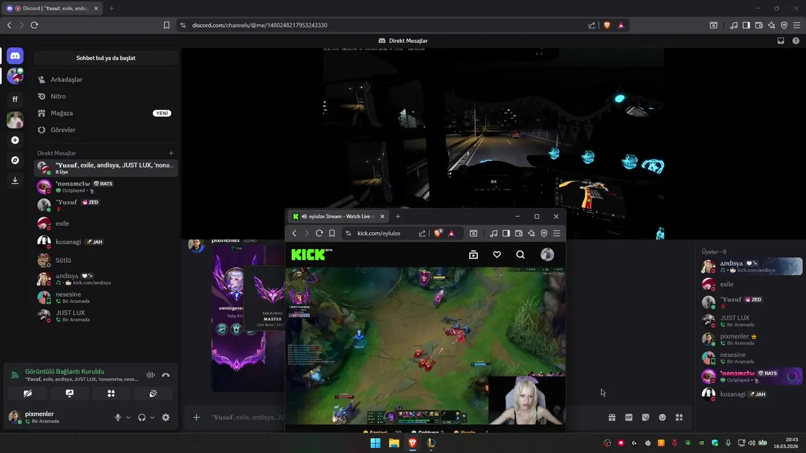The width and height of the screenshot is (806, 453).
Task: Disconnect from the call with hang-up icon
Action: click(x=166, y=375)
